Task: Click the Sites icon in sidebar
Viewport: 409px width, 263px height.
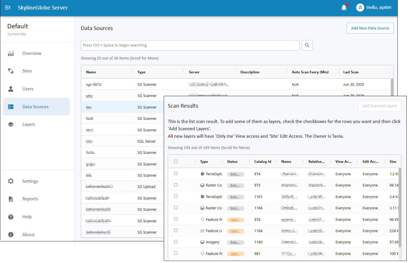Action: tap(11, 71)
